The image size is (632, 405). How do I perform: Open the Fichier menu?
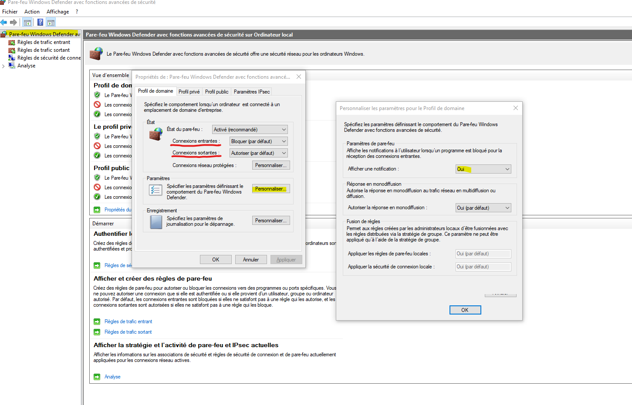[10, 12]
